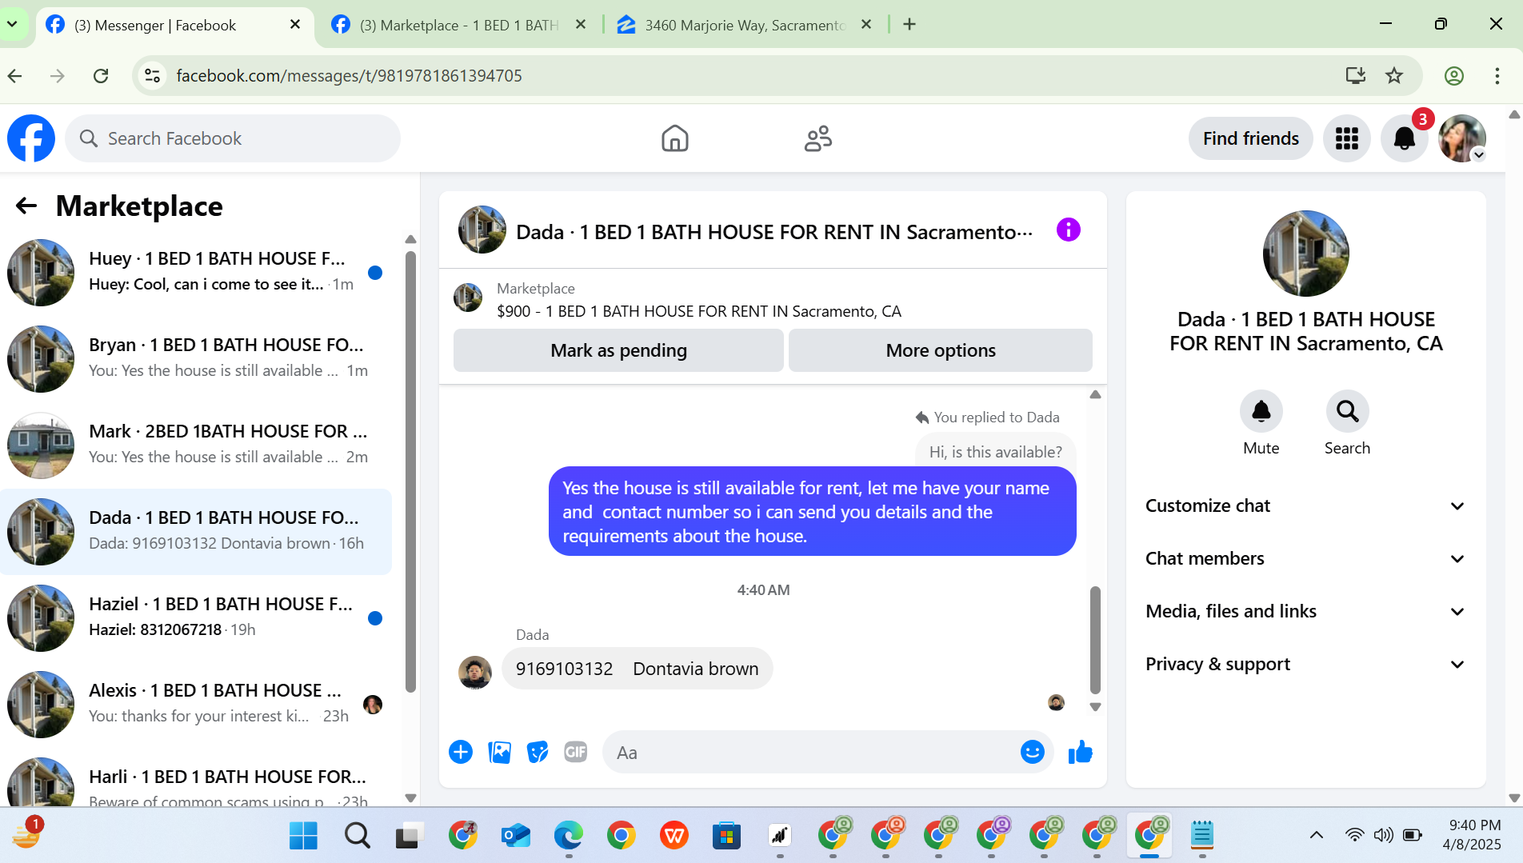
Task: Expand Chat members section
Action: click(1305, 558)
